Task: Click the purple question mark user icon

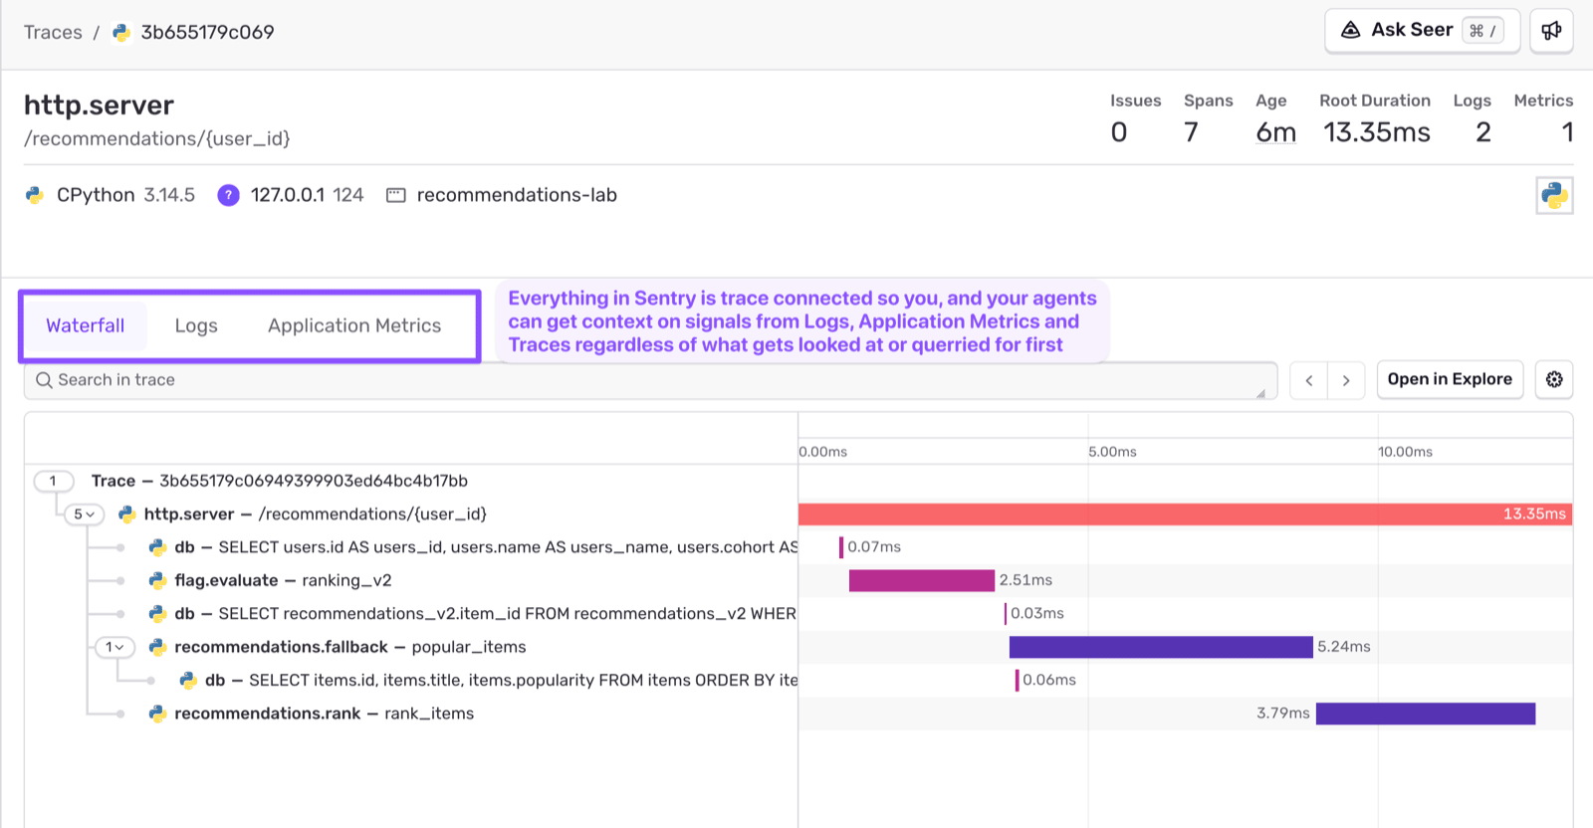Action: click(228, 195)
